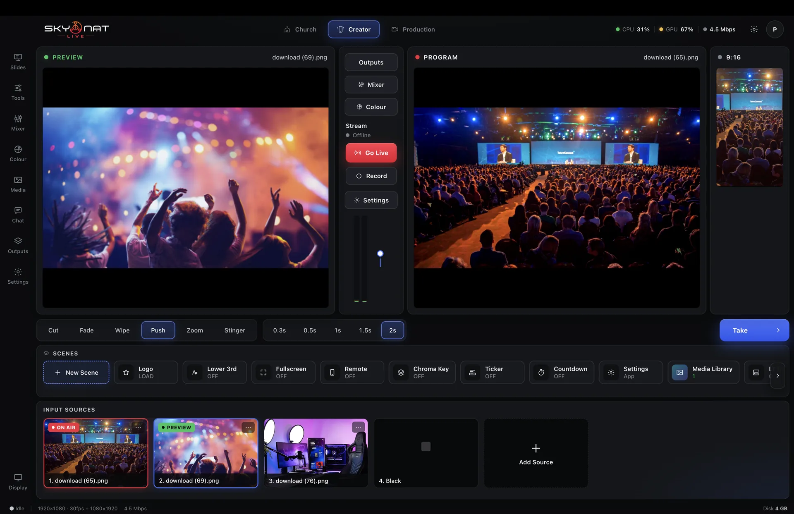Open Chat in the left sidebar
This screenshot has height=514, width=794.
click(18, 215)
